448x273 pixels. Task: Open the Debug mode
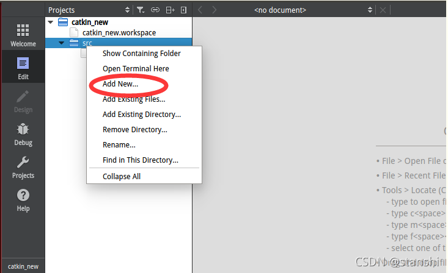pyautogui.click(x=23, y=134)
